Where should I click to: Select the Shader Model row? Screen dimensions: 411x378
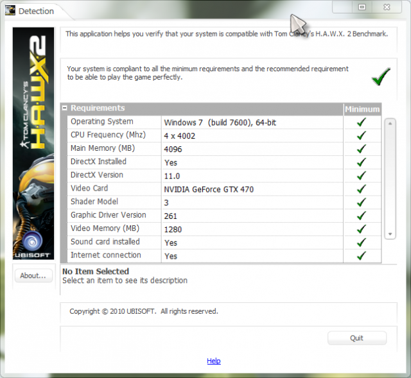tap(224, 202)
